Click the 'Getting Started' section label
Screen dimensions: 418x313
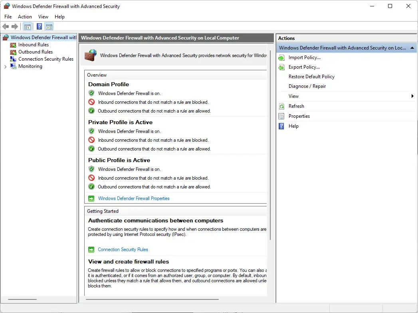click(103, 211)
